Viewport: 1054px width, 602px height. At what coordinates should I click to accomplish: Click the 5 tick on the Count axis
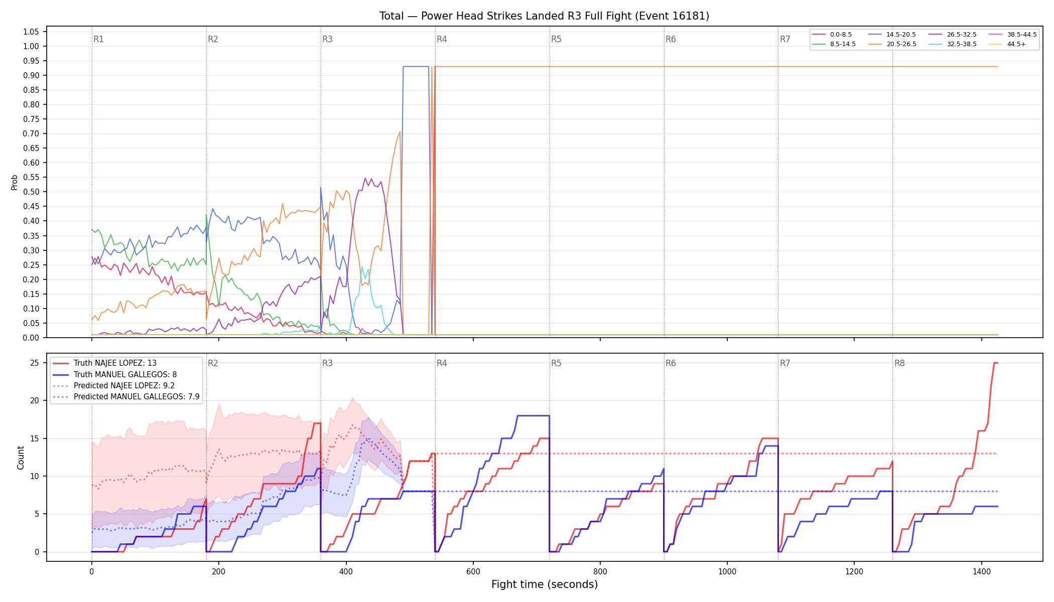coord(37,514)
